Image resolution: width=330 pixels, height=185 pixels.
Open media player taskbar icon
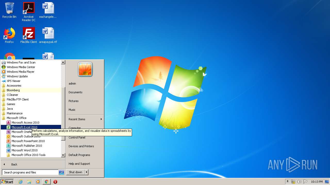[x=38, y=182]
